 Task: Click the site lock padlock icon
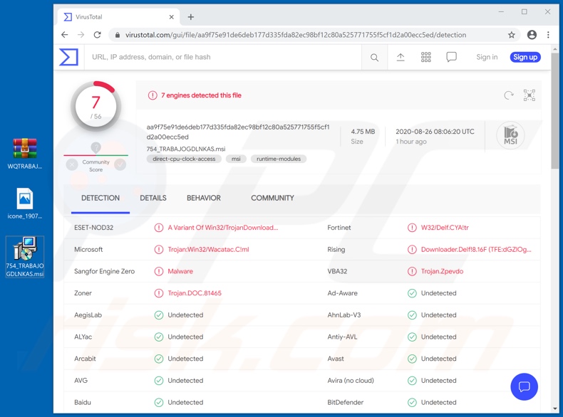tap(117, 35)
